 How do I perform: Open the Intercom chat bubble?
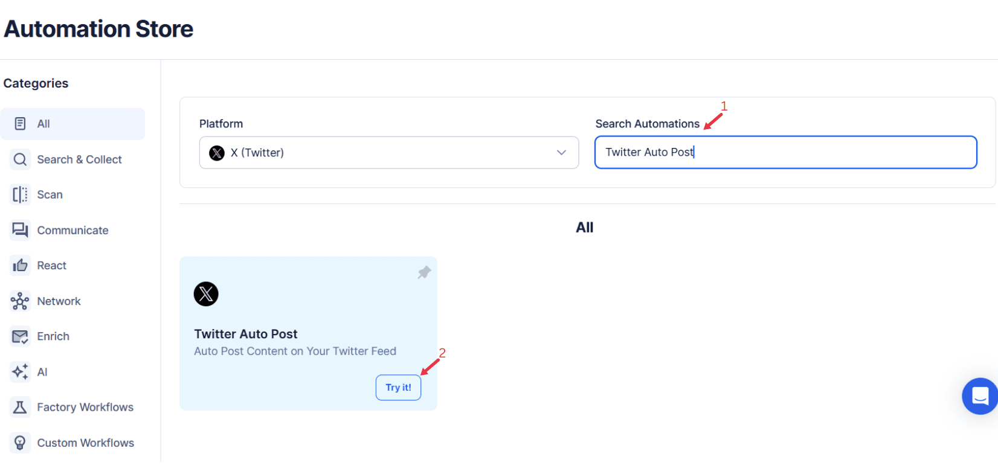pos(979,397)
